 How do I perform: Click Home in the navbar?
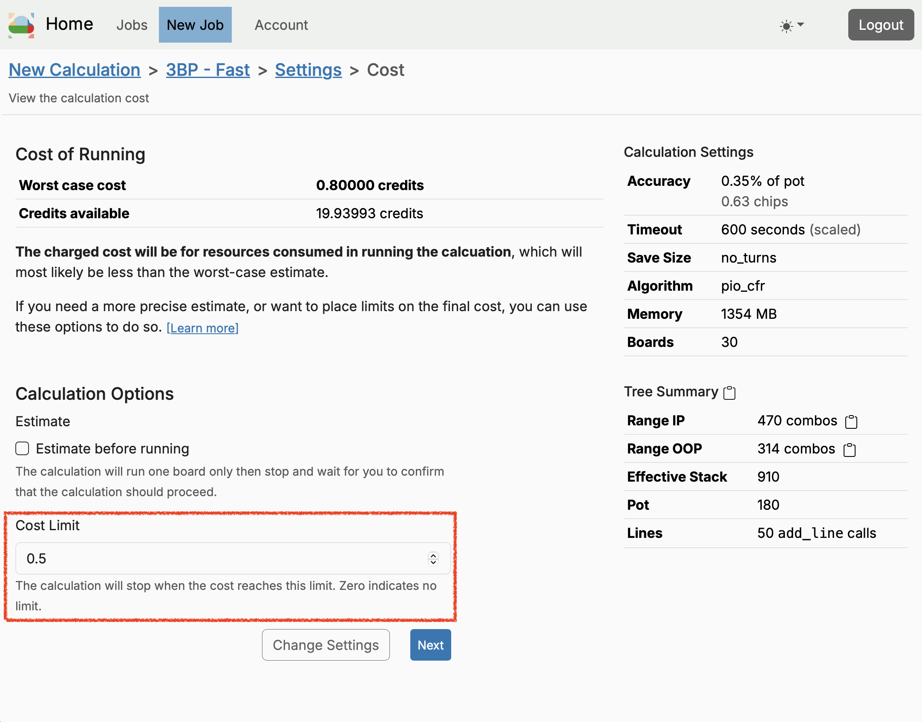click(x=69, y=24)
